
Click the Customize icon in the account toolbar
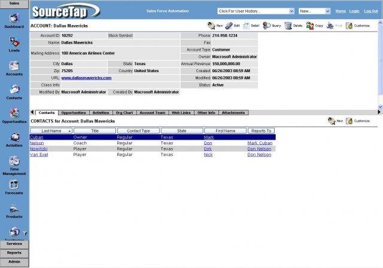click(349, 25)
